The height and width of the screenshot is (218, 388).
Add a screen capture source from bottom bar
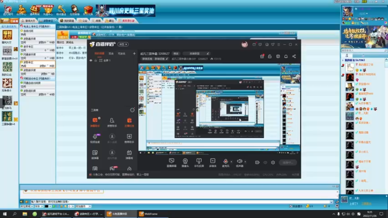click(x=171, y=163)
